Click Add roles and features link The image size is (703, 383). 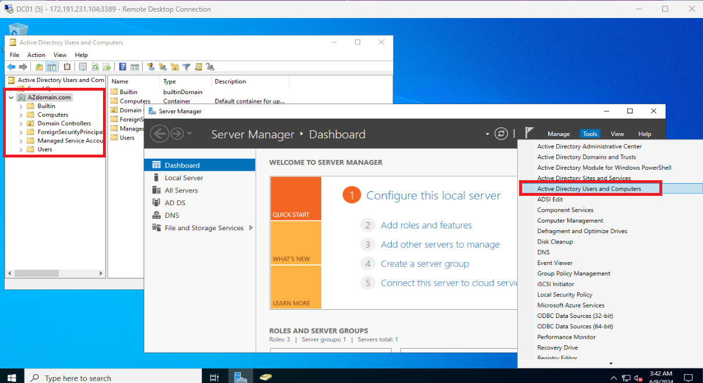[x=427, y=225]
